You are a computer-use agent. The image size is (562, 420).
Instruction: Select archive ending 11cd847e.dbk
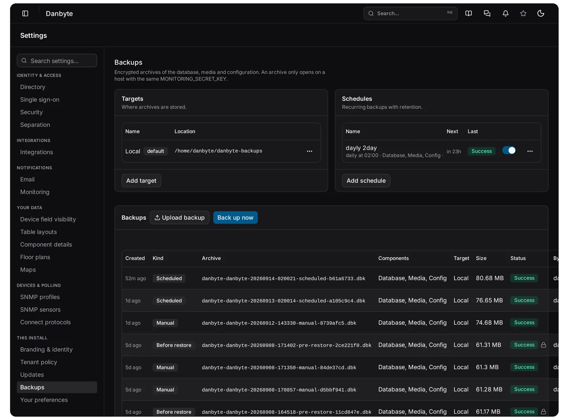[287, 412]
